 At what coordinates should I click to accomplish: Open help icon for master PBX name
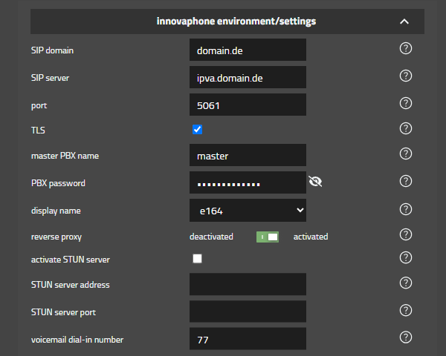point(406,154)
